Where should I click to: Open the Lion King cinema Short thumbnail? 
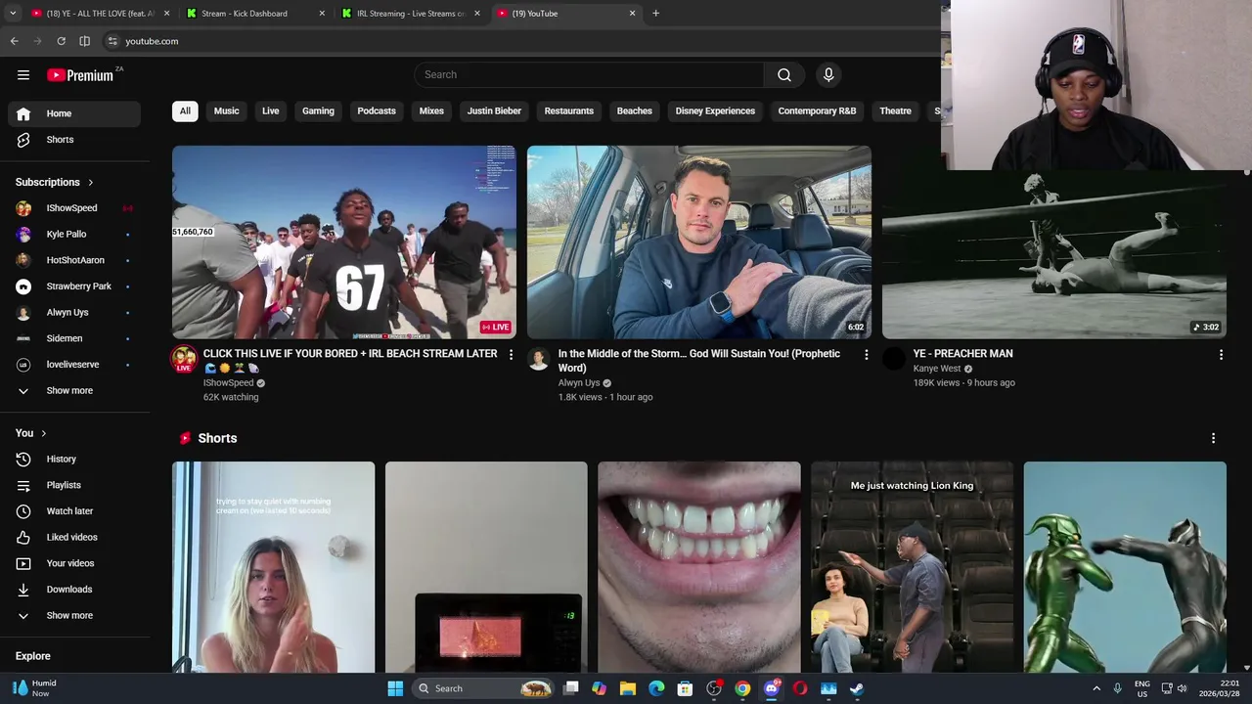912,567
